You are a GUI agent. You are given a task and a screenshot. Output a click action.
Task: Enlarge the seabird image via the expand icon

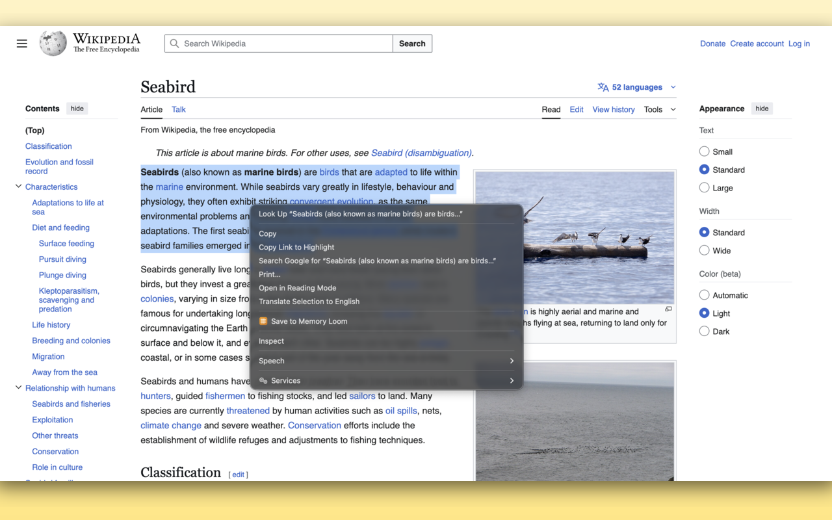(x=668, y=309)
